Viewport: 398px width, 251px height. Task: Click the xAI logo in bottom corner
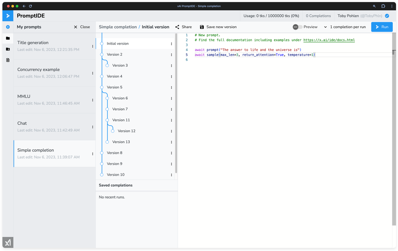click(8, 242)
